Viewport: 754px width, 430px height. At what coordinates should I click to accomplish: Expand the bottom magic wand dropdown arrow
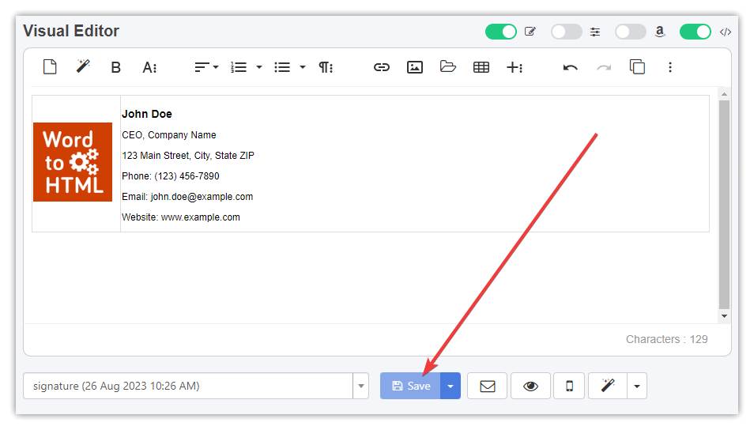point(637,386)
